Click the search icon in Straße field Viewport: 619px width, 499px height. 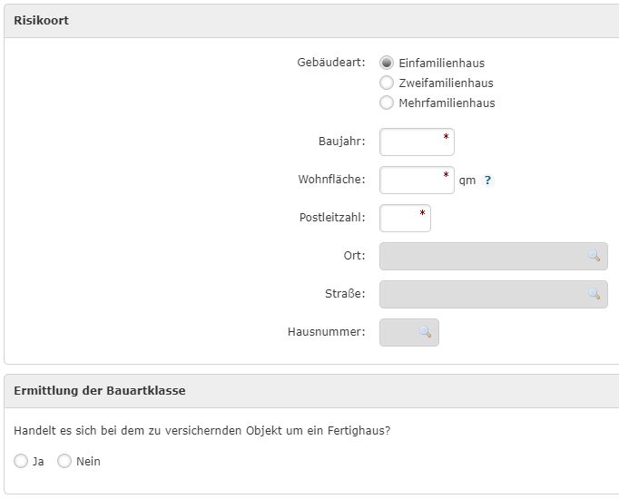[594, 294]
